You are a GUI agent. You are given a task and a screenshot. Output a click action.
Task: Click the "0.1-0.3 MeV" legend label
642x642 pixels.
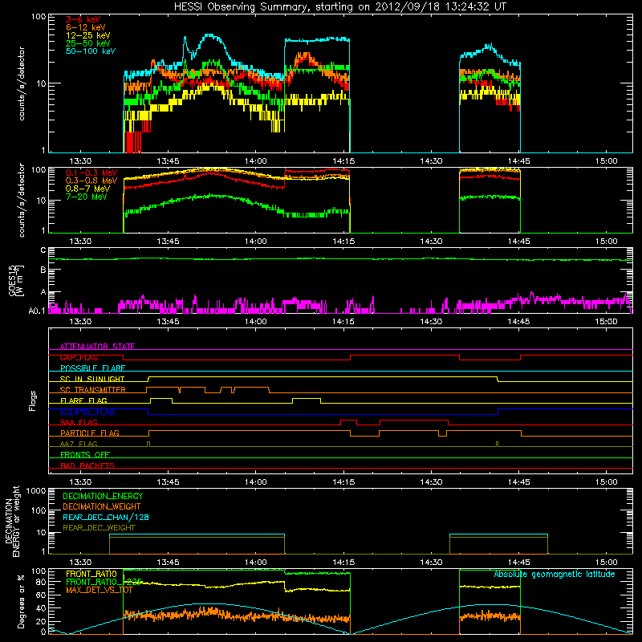coord(91,173)
